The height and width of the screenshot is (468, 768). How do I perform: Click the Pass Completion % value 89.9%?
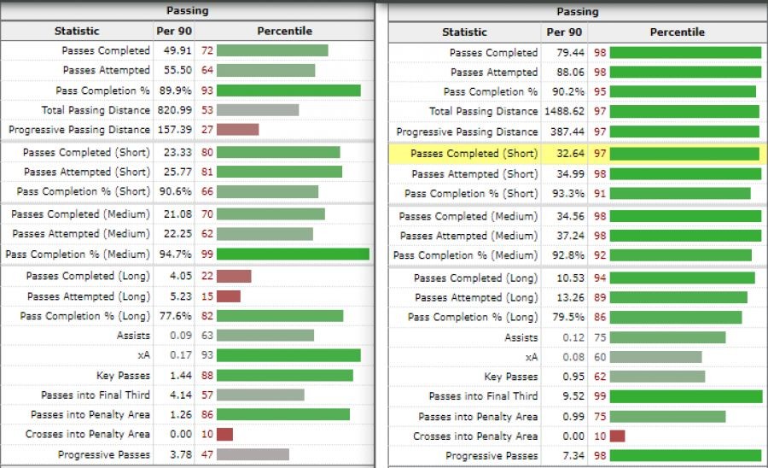177,91
